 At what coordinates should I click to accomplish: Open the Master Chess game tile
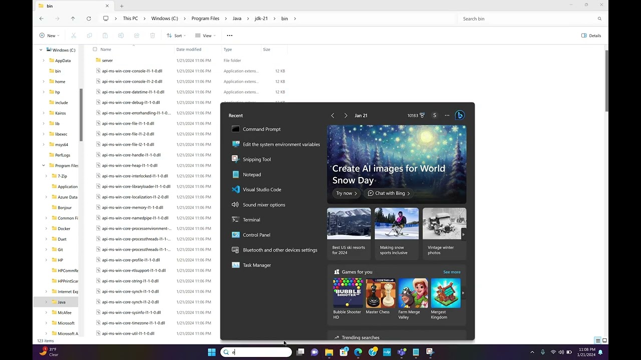click(380, 296)
